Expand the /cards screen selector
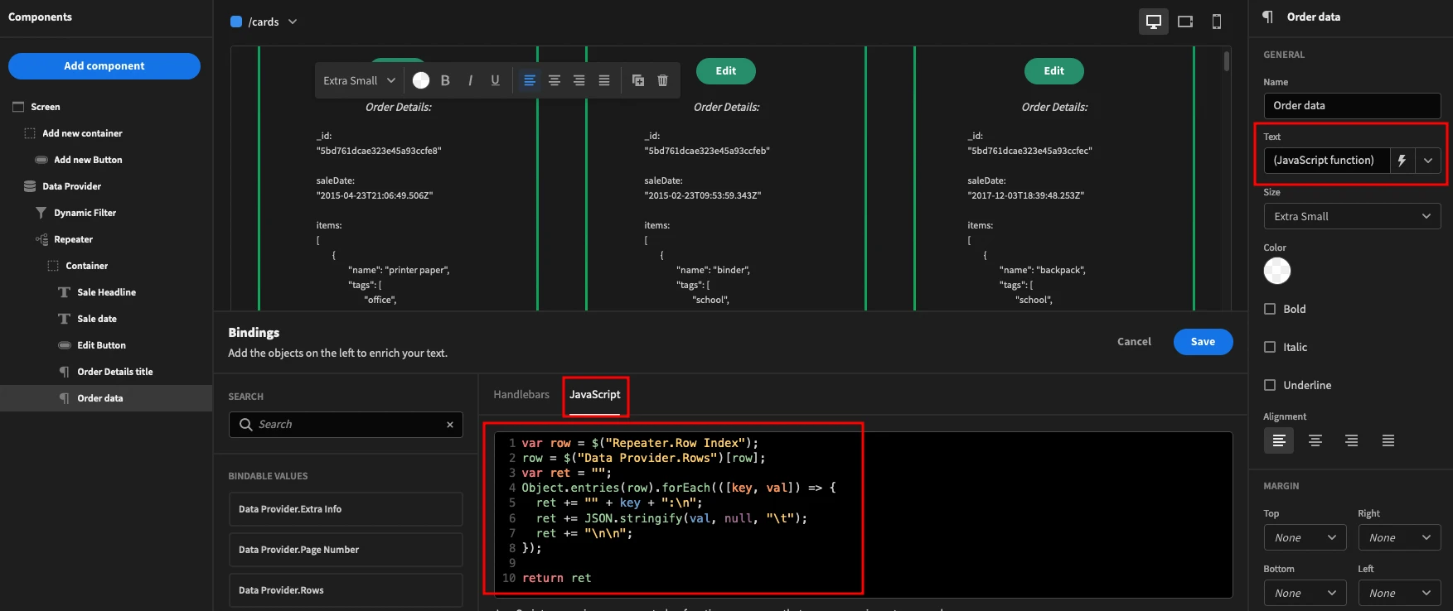This screenshot has height=611, width=1453. coord(264,22)
